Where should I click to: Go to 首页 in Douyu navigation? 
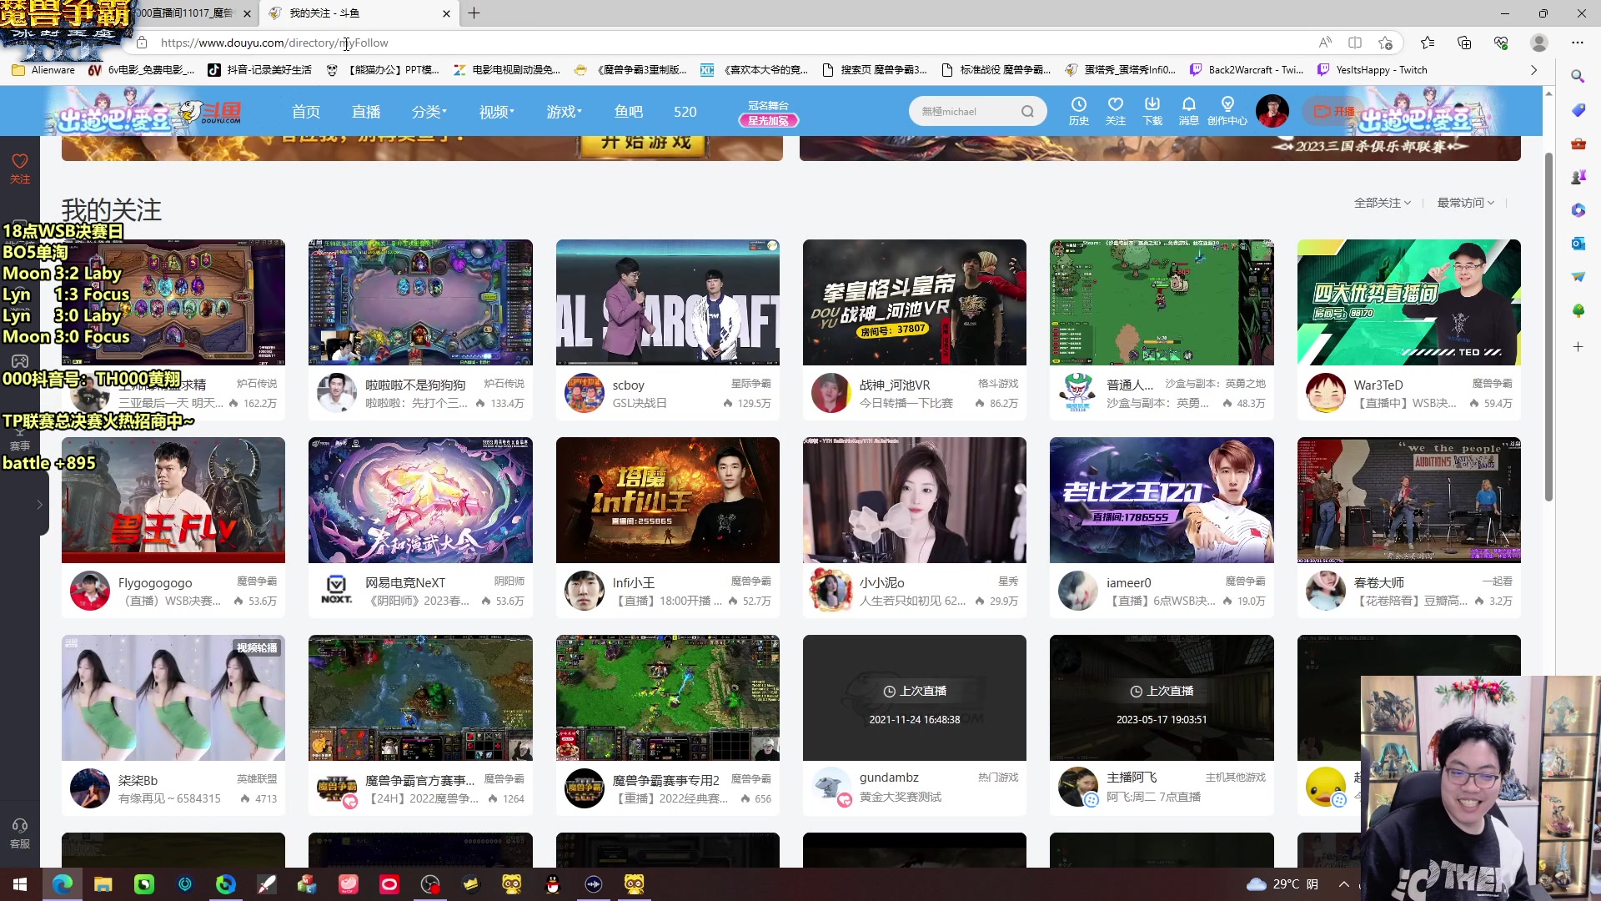306,112
